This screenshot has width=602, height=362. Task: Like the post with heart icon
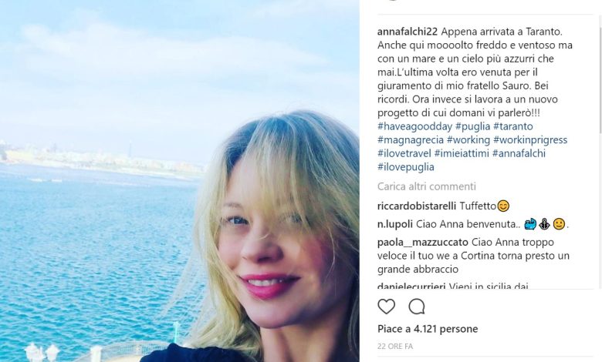click(386, 307)
